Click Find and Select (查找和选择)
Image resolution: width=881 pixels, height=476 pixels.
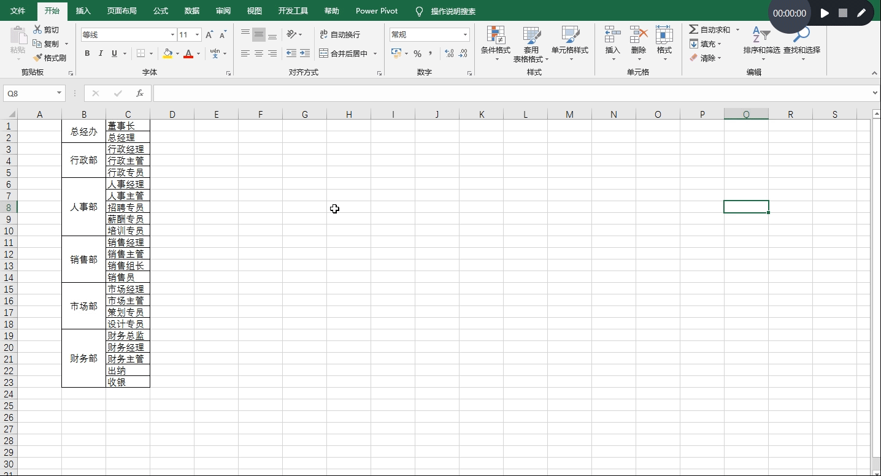point(801,44)
